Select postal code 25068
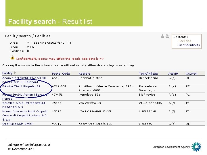The image size is (207, 155). [57, 103]
